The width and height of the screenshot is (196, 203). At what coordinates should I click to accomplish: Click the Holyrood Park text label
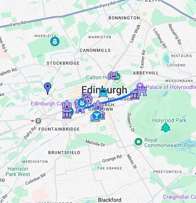pyautogui.click(x=169, y=120)
